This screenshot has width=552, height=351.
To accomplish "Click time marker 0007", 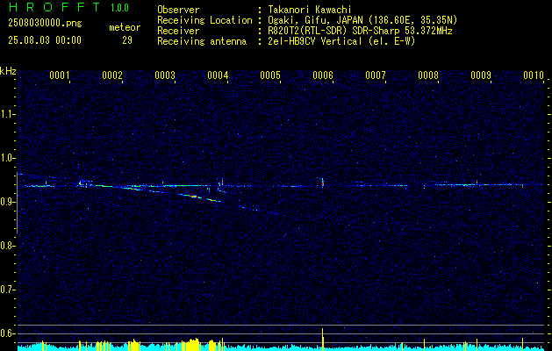I will (x=376, y=75).
